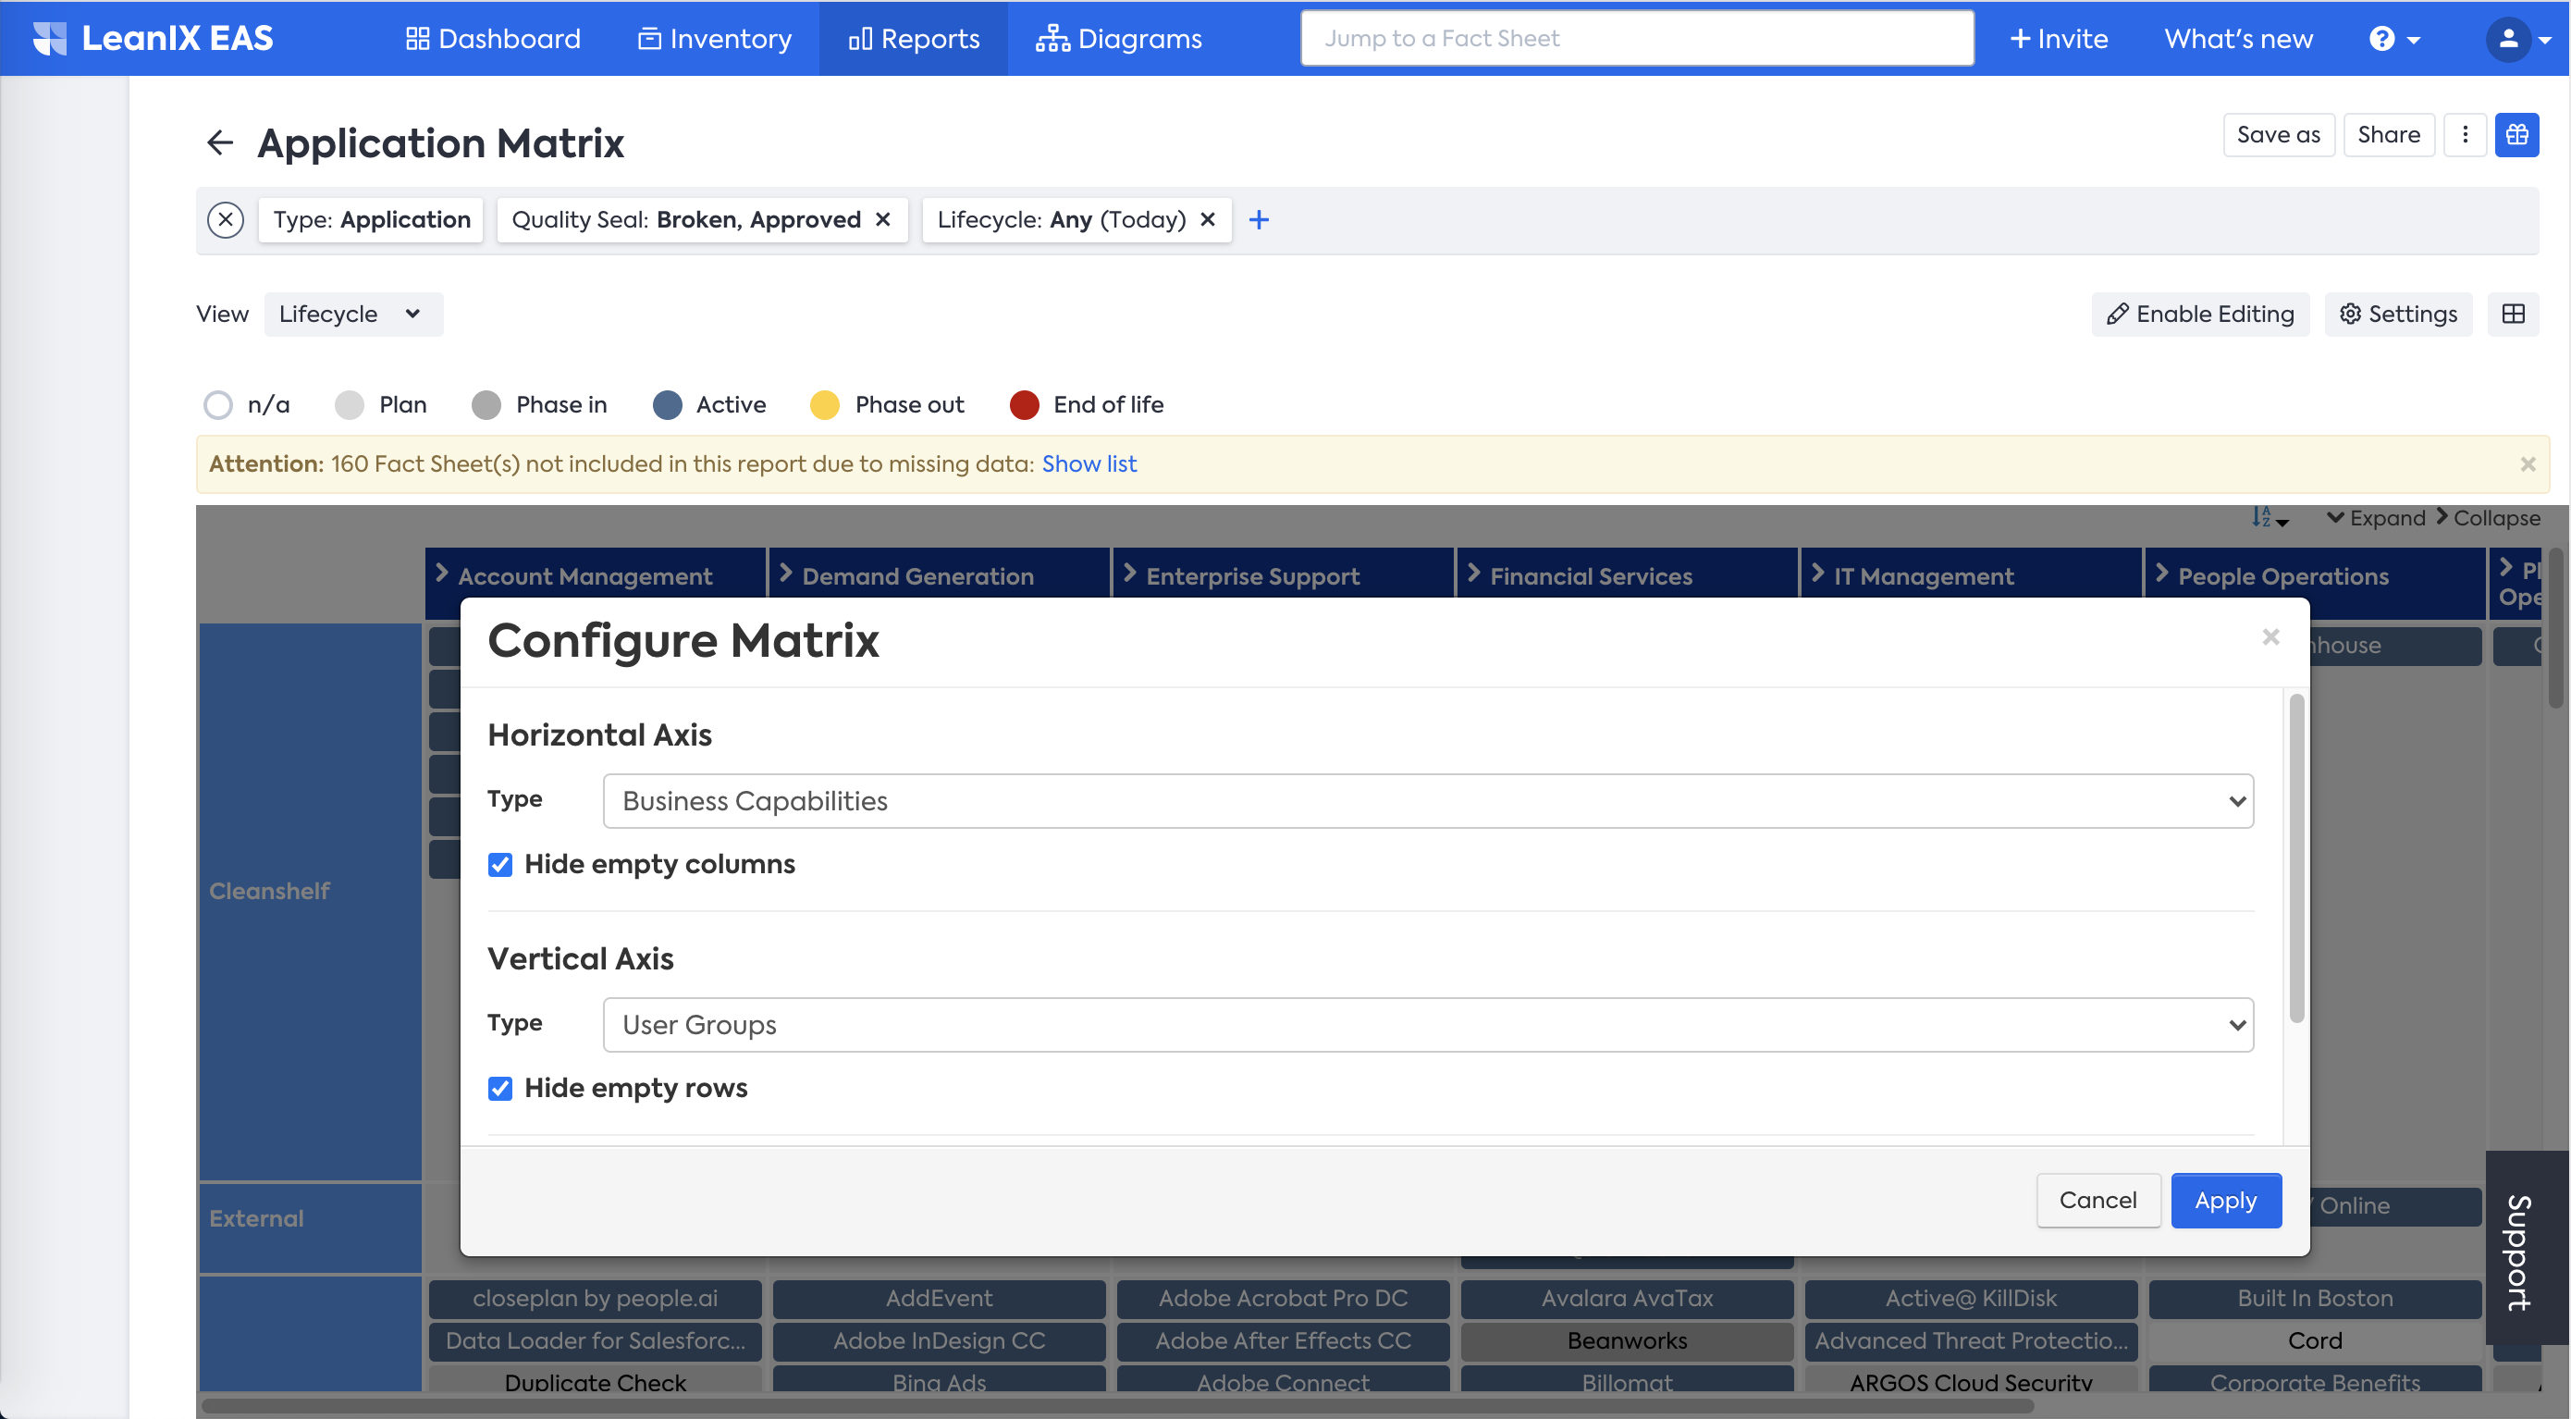Uncheck Hide empty rows checkbox

pyautogui.click(x=500, y=1089)
